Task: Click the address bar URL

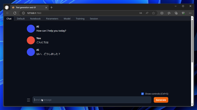Action: [x=34, y=13]
